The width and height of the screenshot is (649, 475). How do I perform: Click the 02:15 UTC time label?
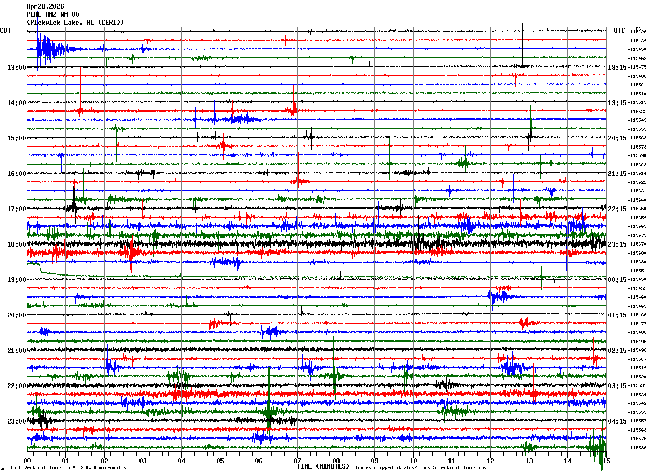pos(617,350)
